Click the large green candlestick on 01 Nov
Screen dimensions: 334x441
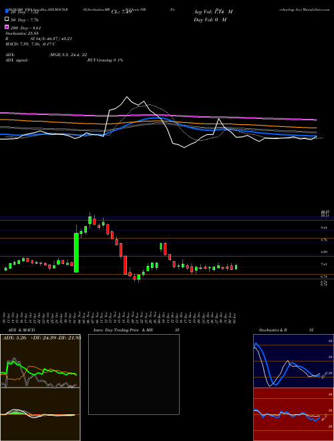click(76, 253)
